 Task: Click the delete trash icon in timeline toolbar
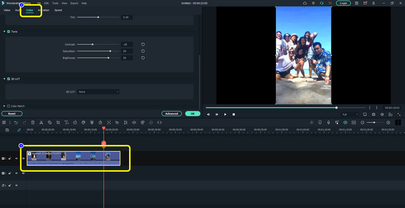(x=33, y=122)
